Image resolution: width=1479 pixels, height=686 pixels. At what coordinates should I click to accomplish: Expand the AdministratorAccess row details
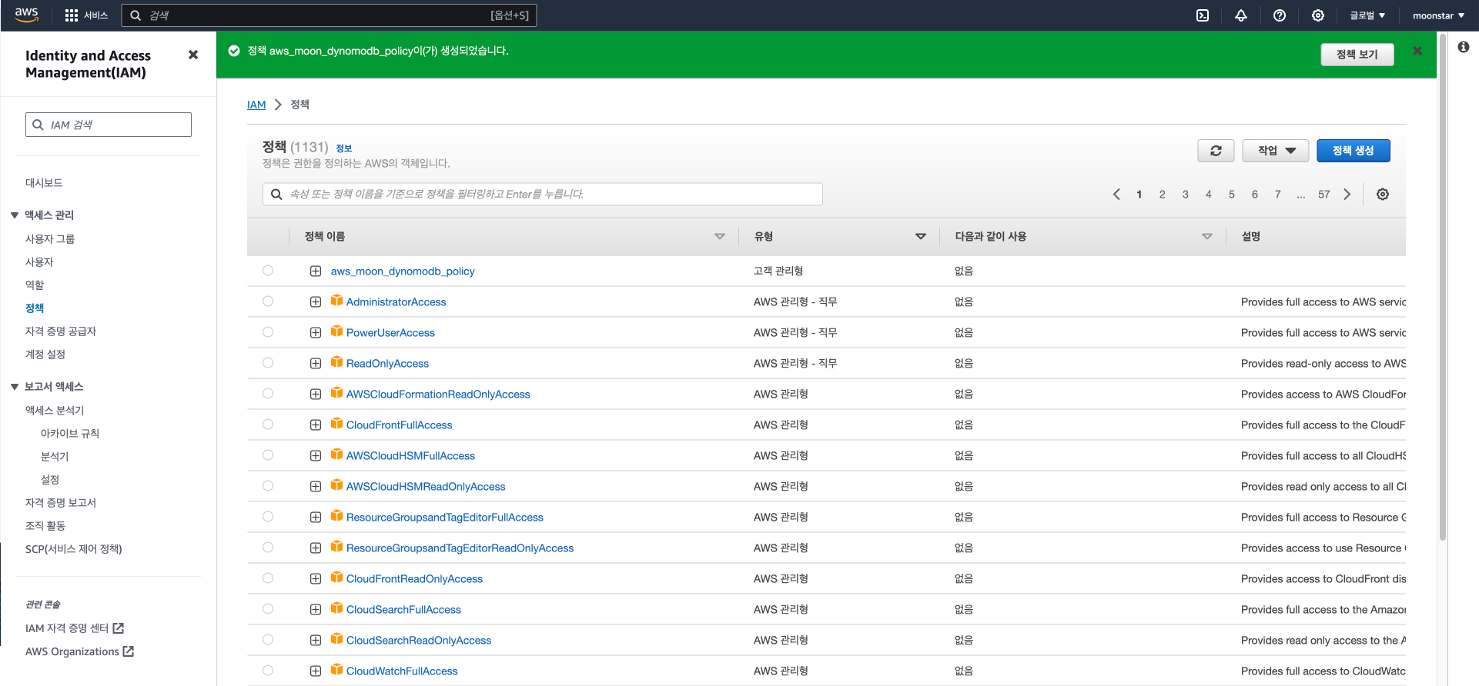click(x=316, y=302)
